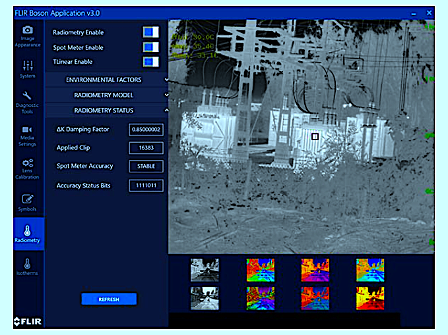Expand the Environmental Factors chevron

click(x=166, y=80)
